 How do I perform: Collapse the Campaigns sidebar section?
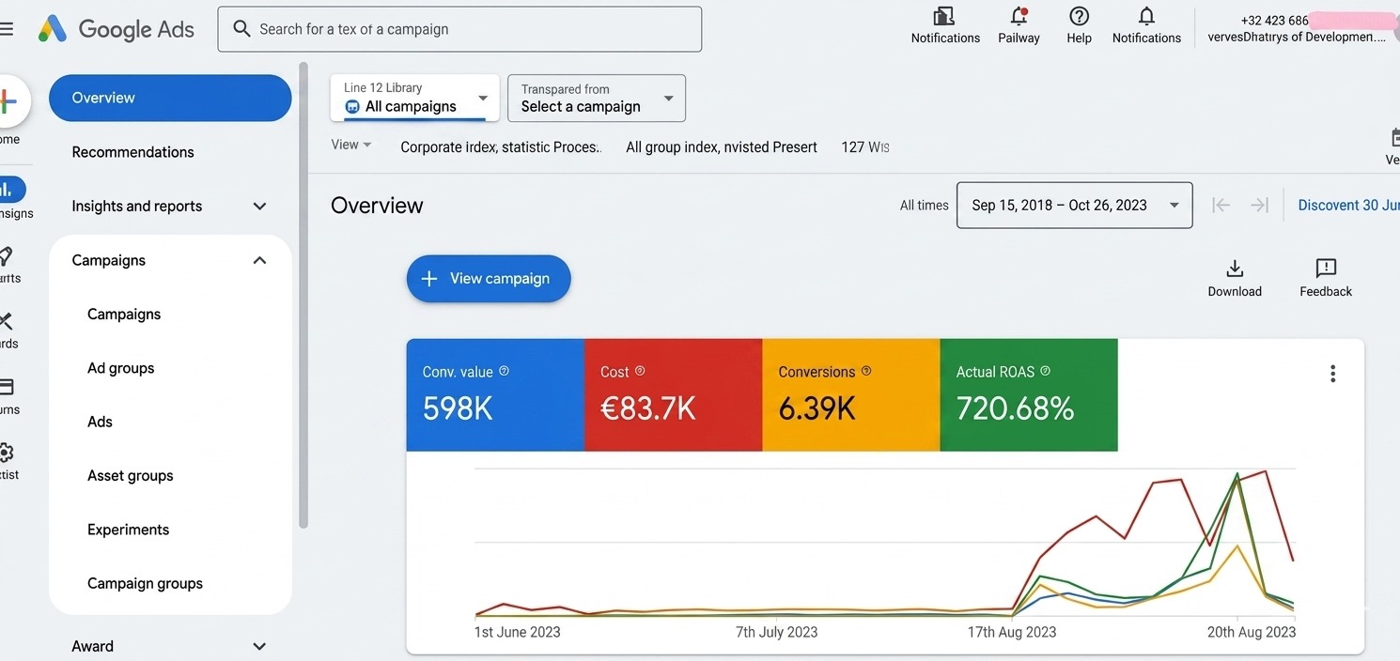click(259, 260)
